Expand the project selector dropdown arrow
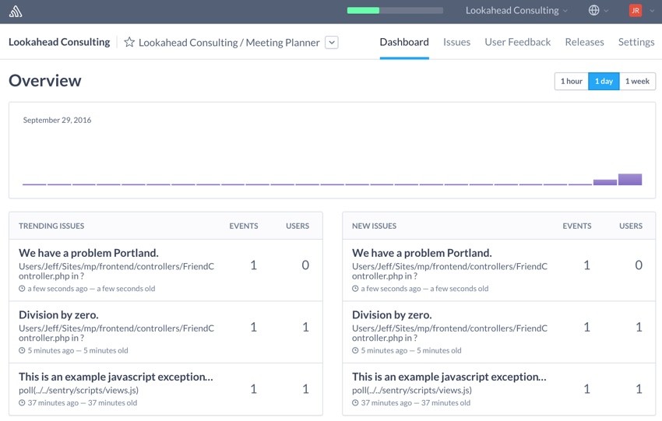This screenshot has width=662, height=421. [332, 42]
